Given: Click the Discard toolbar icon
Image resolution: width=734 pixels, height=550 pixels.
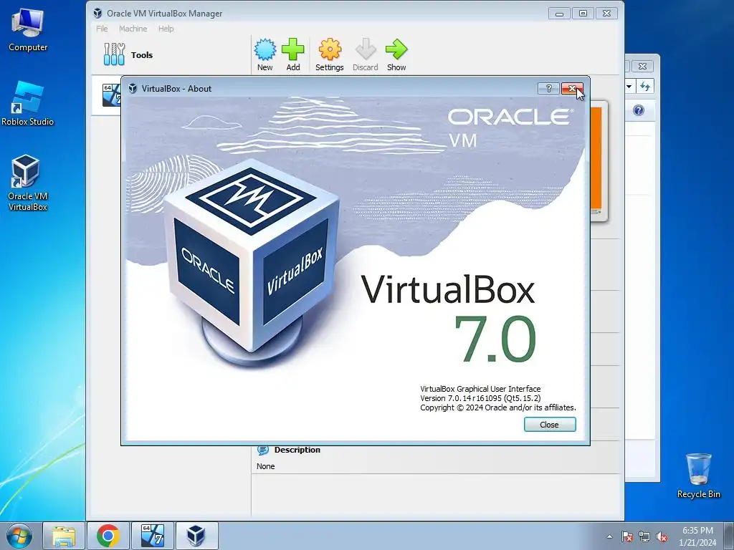Looking at the screenshot, I should (365, 54).
